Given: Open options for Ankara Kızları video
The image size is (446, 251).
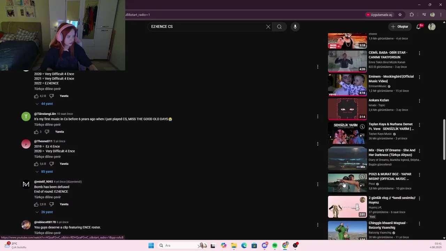Looking at the screenshot, I should tap(420, 101).
